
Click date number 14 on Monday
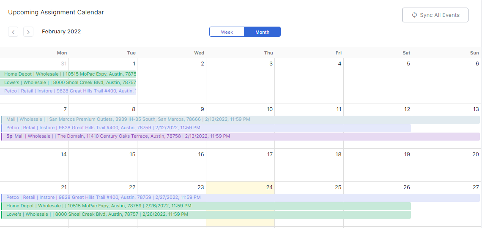pyautogui.click(x=63, y=155)
